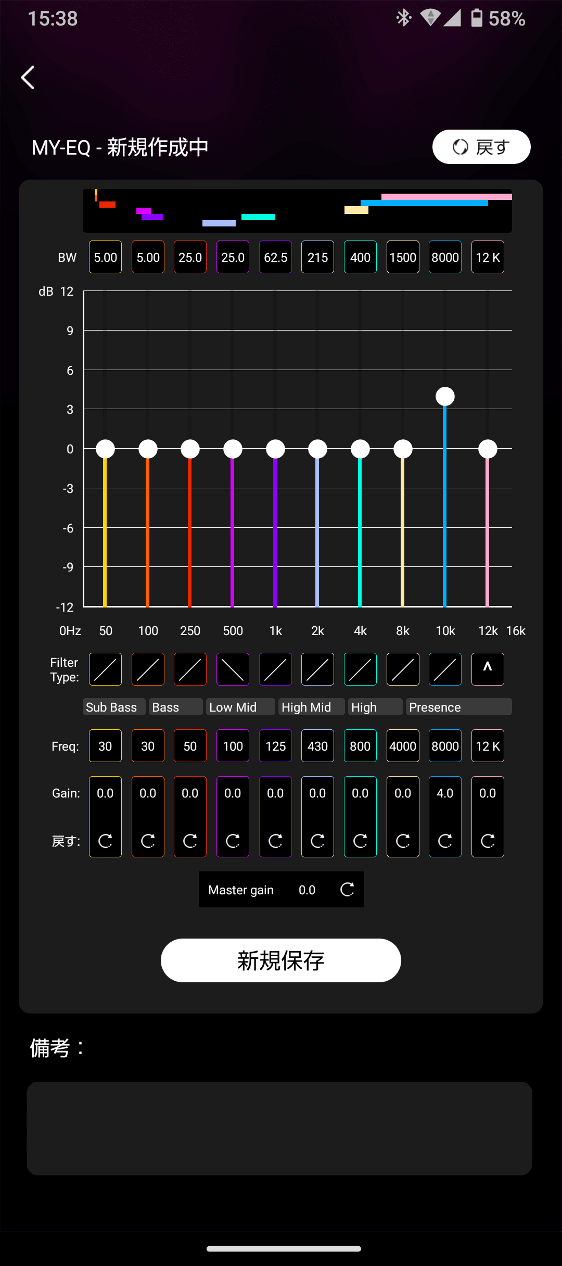Viewport: 562px width, 1266px height.
Task: Select the Presence range label
Action: click(x=458, y=707)
